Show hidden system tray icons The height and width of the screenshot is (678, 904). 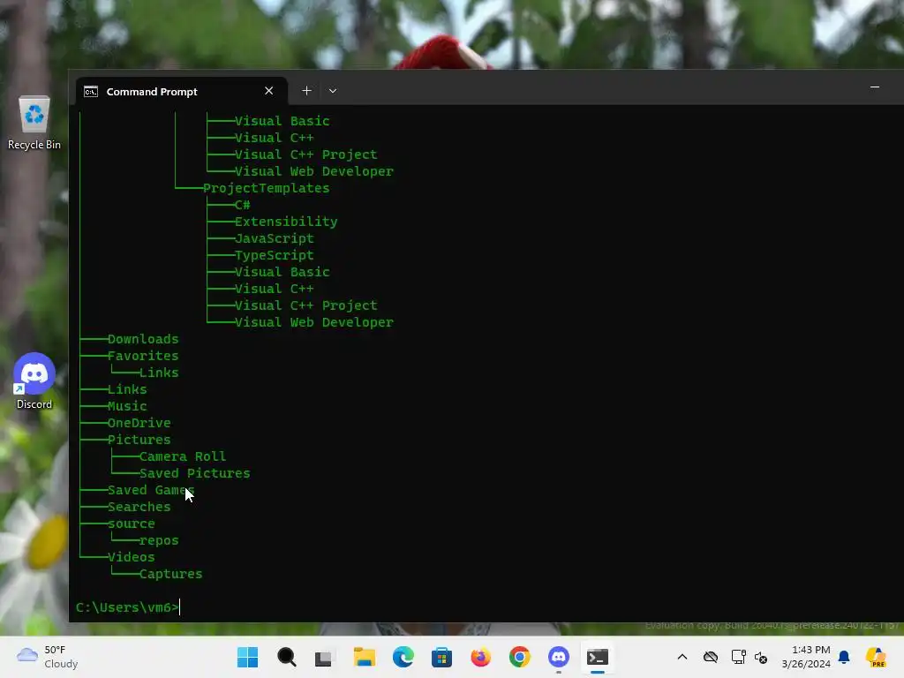click(x=682, y=657)
